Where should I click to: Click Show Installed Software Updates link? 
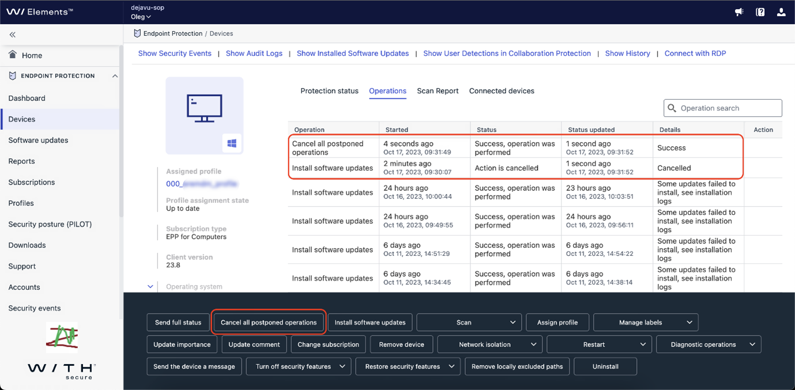(353, 54)
